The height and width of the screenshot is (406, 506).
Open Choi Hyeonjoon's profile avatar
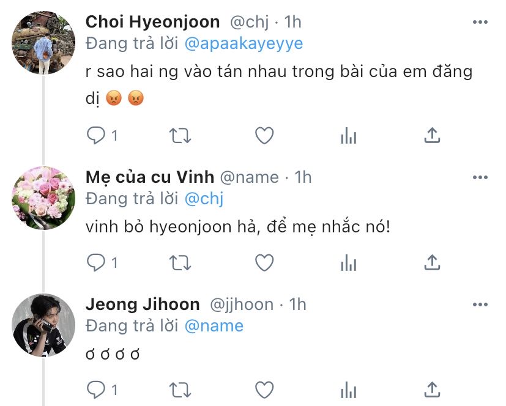pyautogui.click(x=43, y=43)
